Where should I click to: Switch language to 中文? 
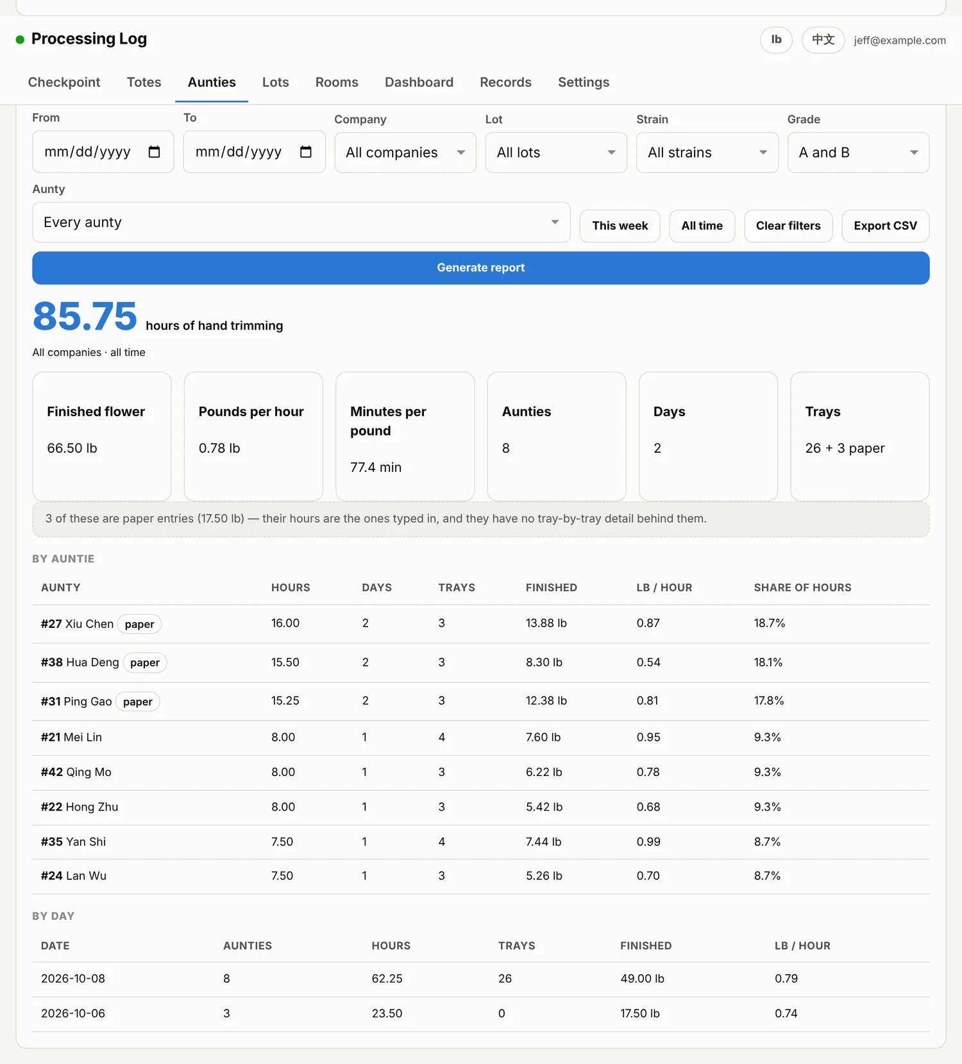tap(823, 40)
